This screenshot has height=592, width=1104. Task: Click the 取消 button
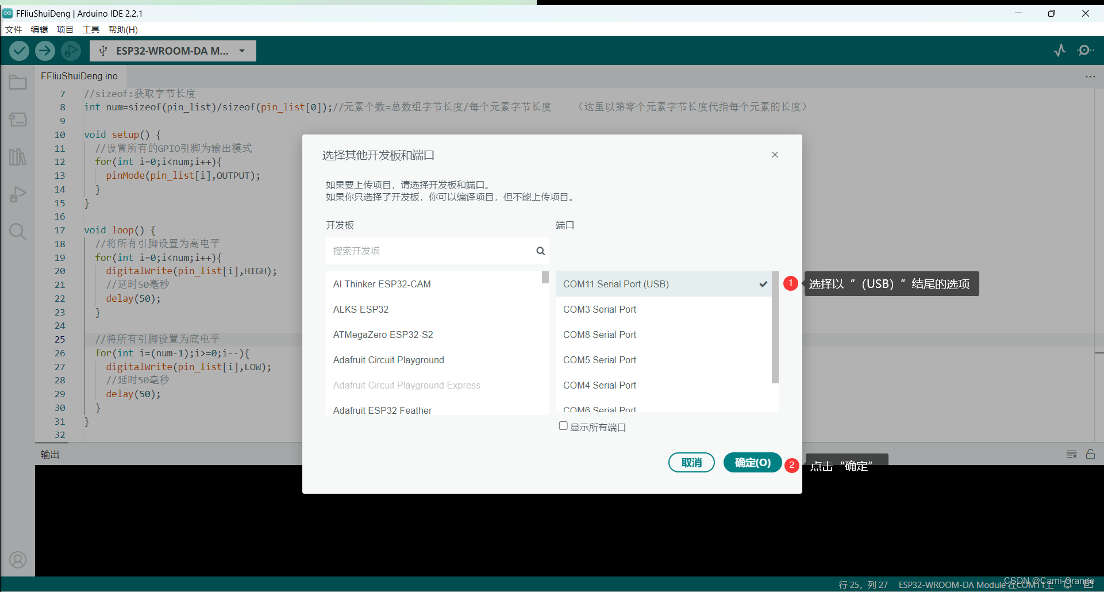(x=691, y=462)
